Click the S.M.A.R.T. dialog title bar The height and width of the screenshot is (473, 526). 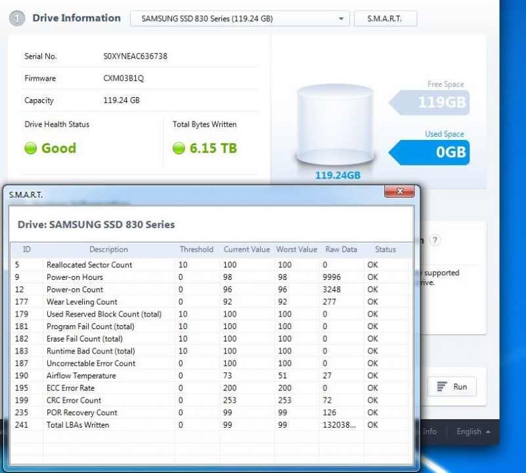coord(194,194)
